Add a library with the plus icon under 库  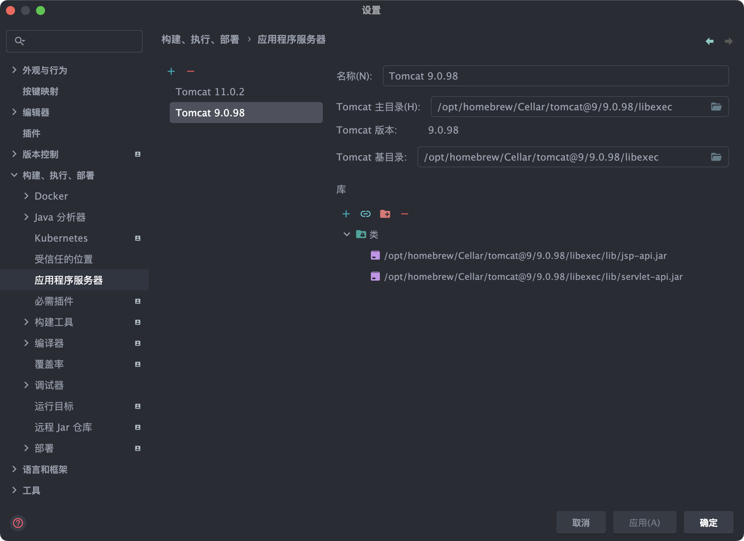tap(346, 214)
